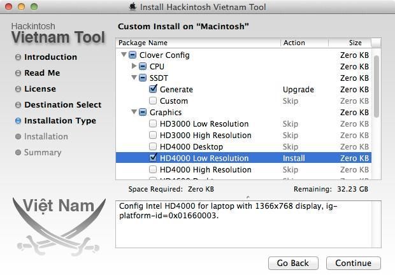
Task: Expand the CPU disclosure triangle
Action: [x=134, y=66]
